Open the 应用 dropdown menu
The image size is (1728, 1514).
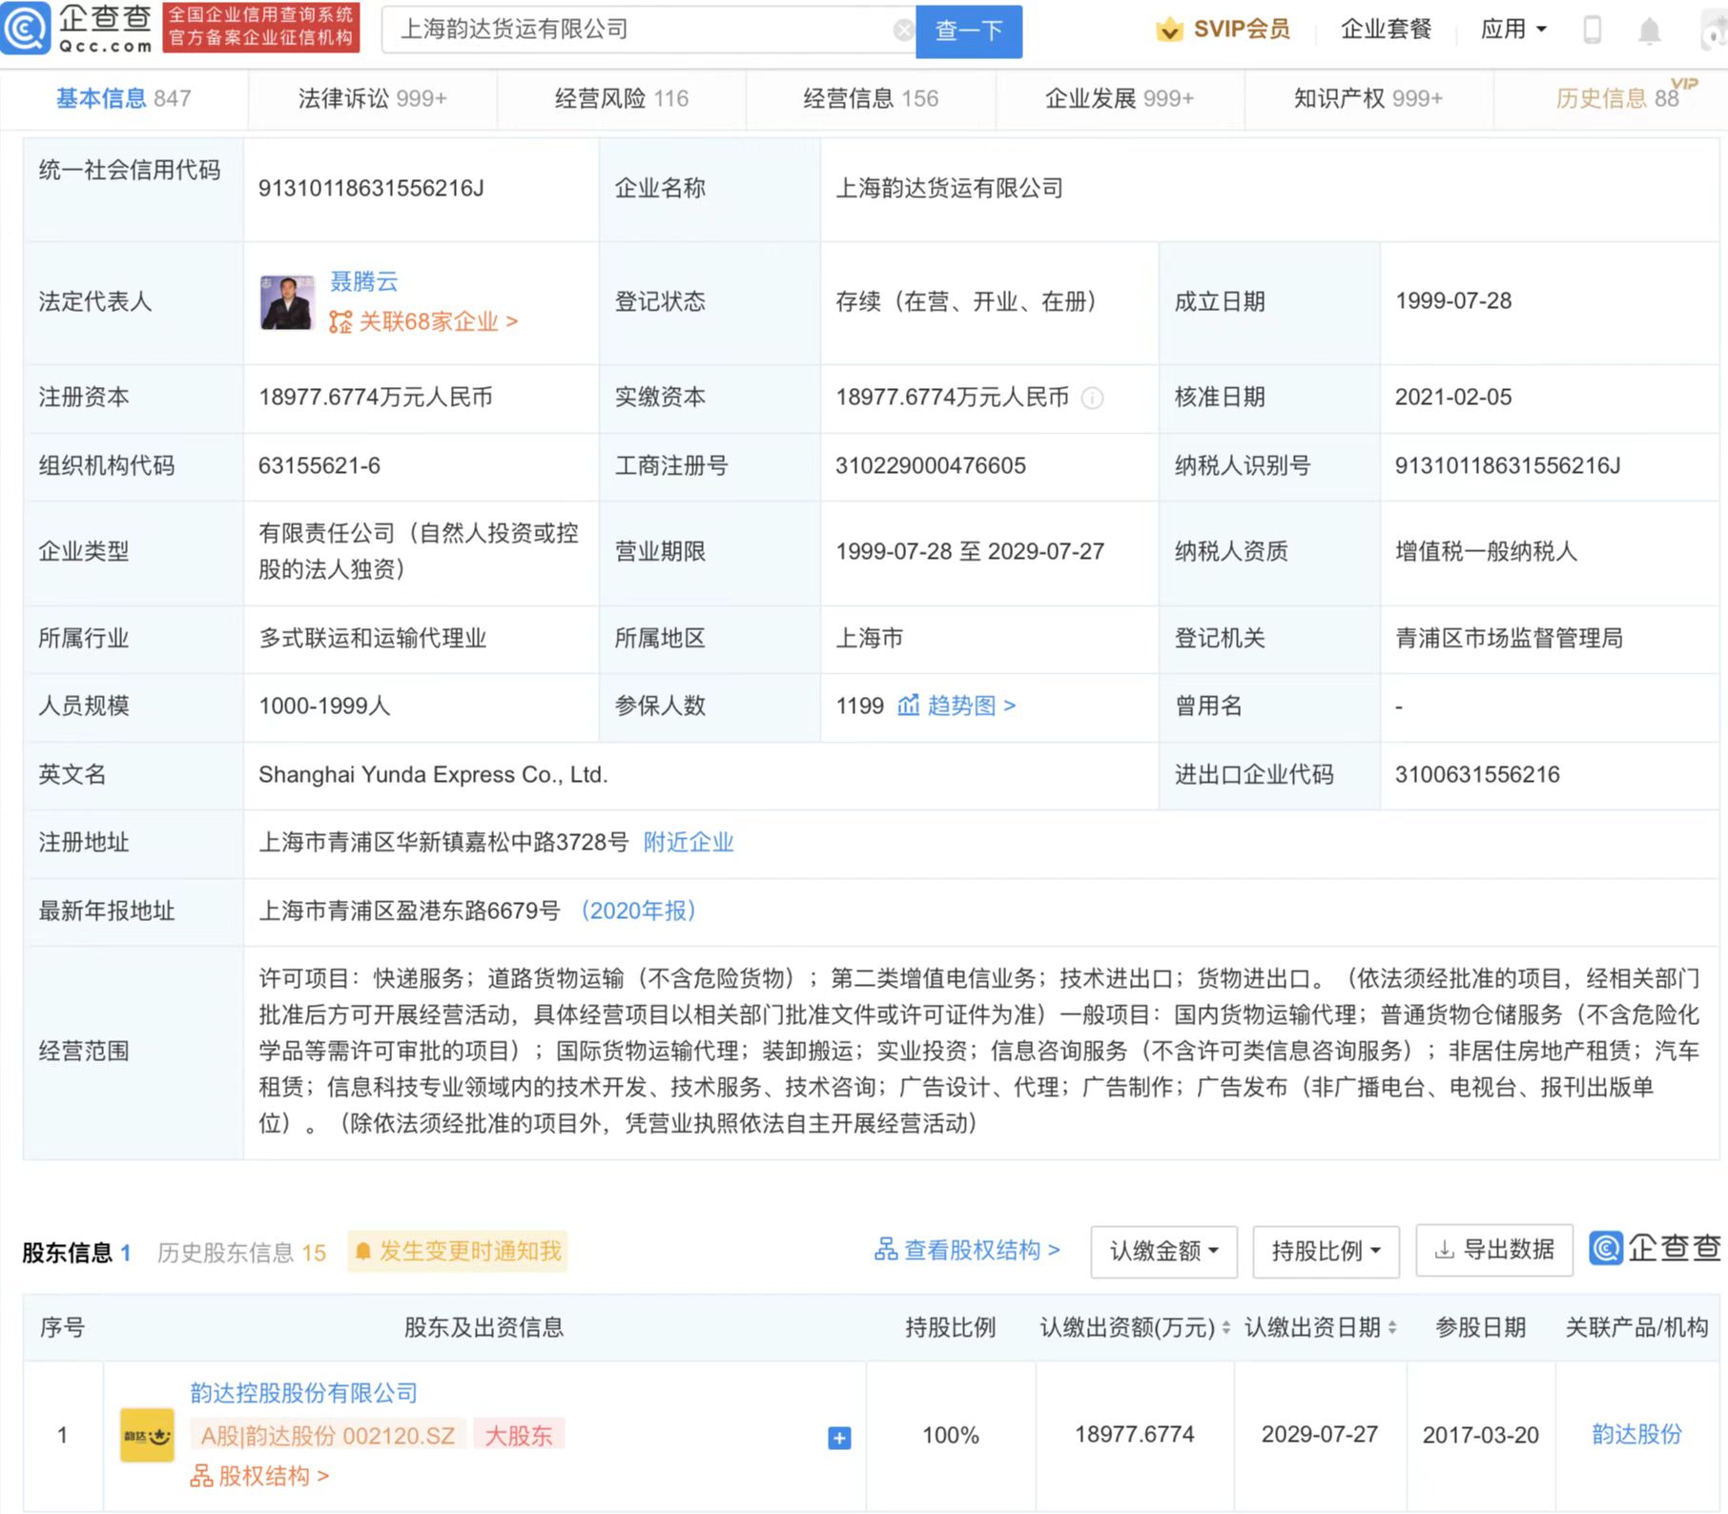pyautogui.click(x=1513, y=30)
